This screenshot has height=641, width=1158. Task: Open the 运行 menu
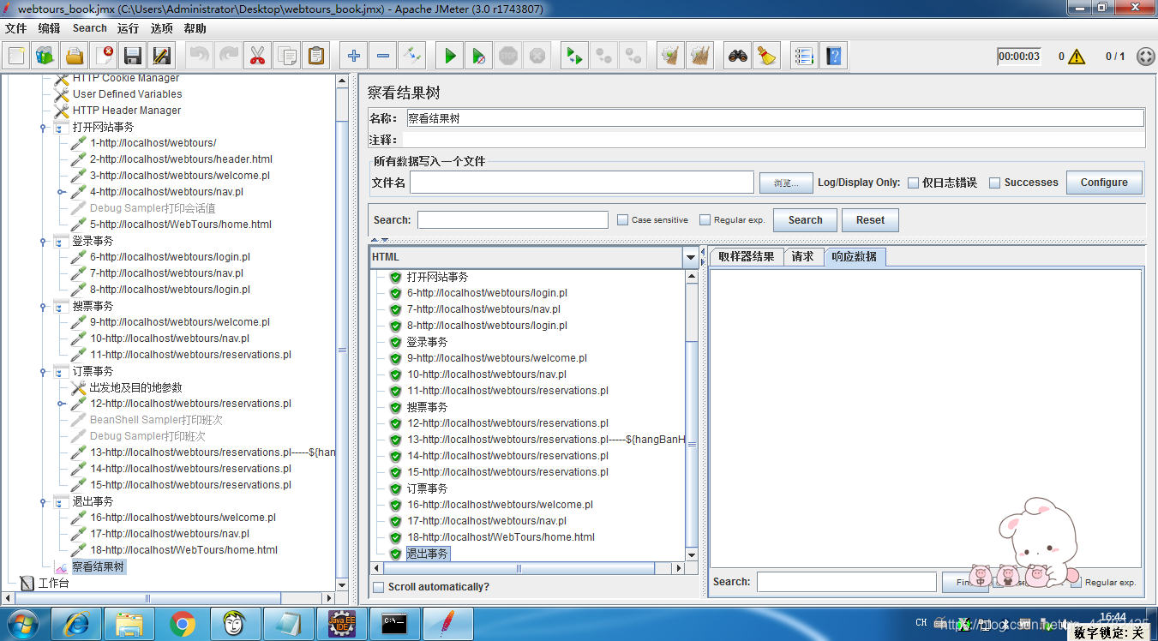129,28
